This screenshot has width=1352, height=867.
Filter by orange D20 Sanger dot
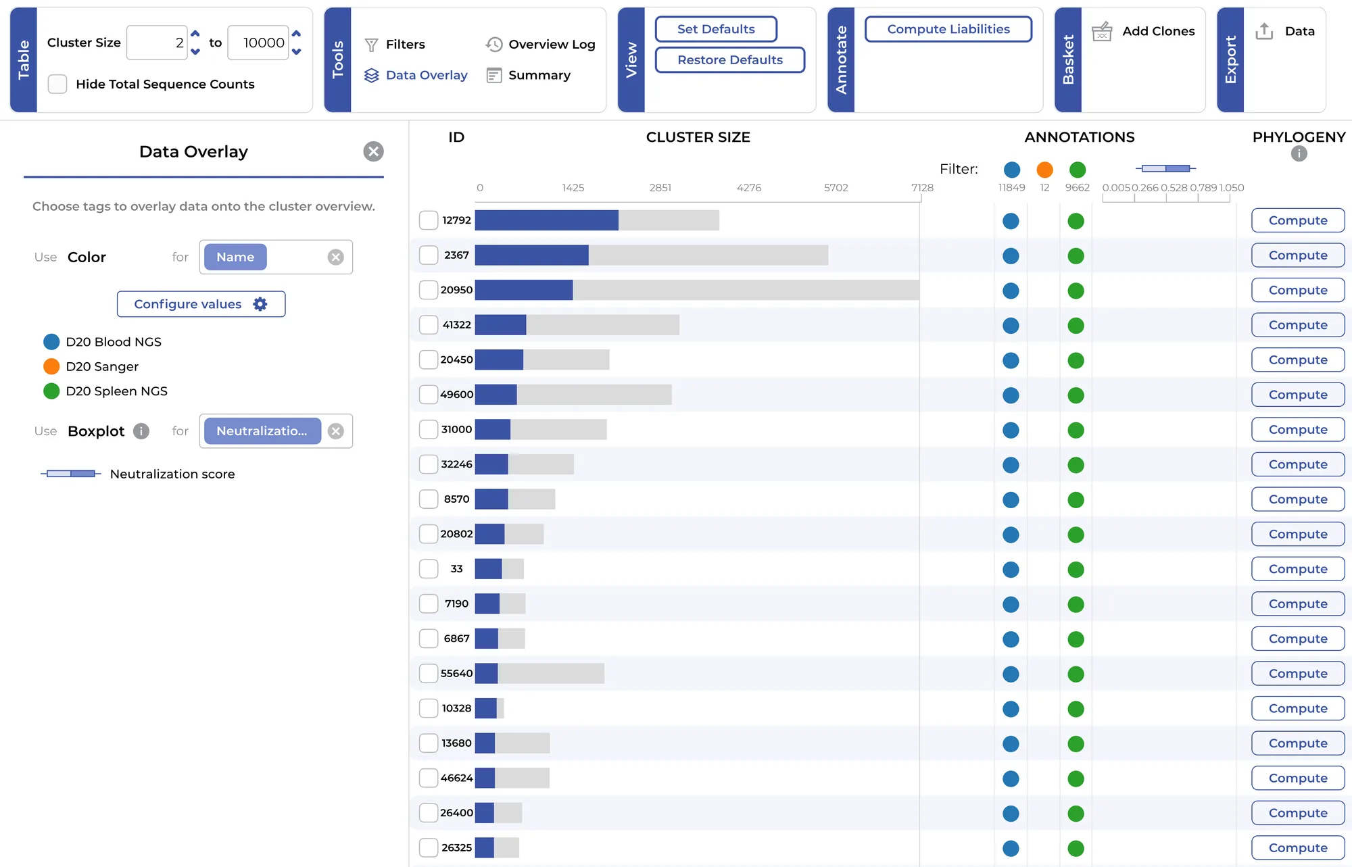(1045, 170)
